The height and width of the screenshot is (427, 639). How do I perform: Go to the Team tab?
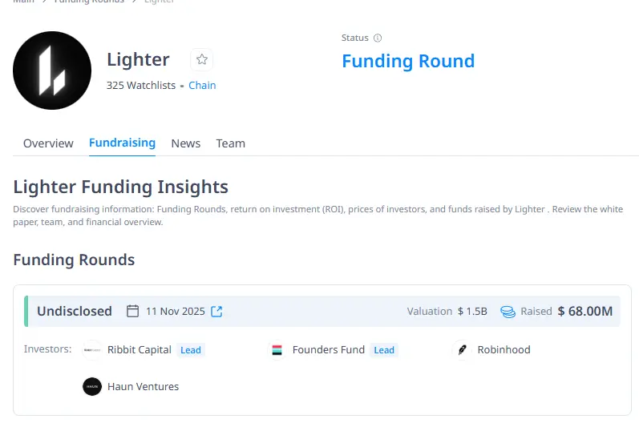coord(230,143)
